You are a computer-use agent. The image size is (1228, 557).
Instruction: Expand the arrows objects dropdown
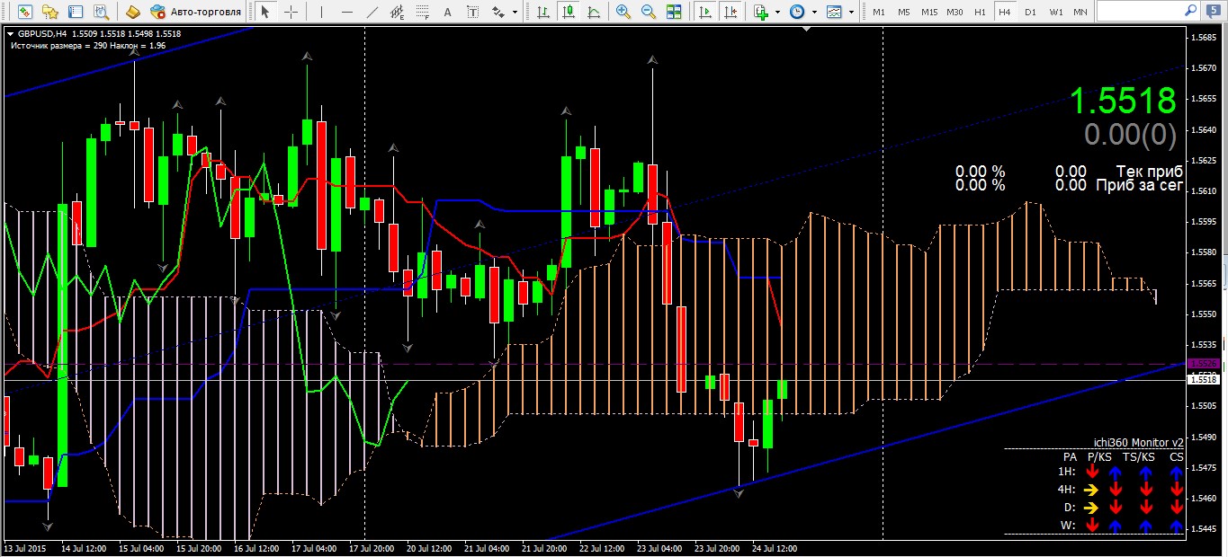514,13
